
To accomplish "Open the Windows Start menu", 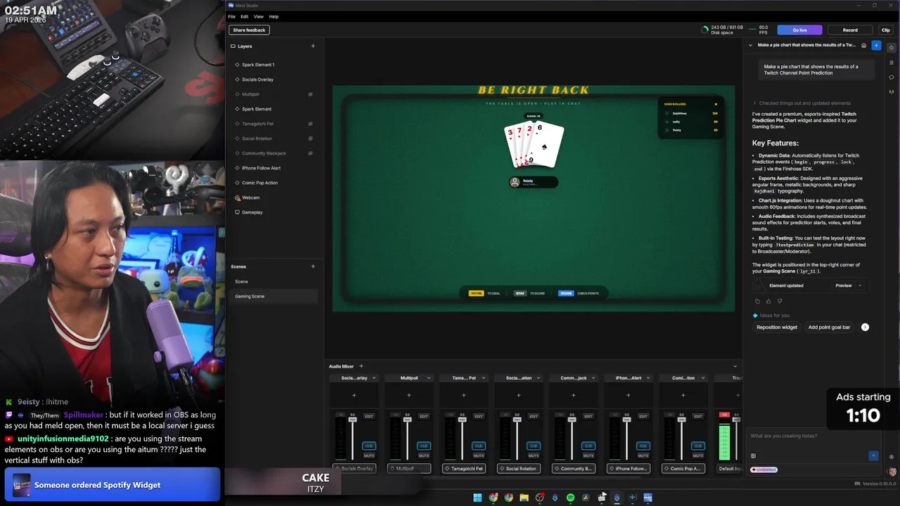I will coord(477,498).
